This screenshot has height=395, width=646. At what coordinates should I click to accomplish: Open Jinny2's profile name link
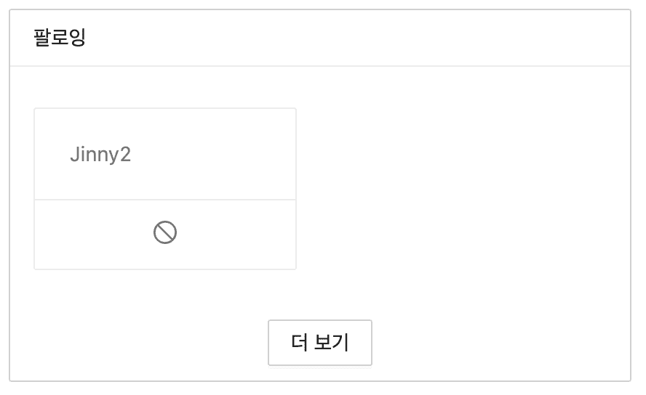pos(100,155)
